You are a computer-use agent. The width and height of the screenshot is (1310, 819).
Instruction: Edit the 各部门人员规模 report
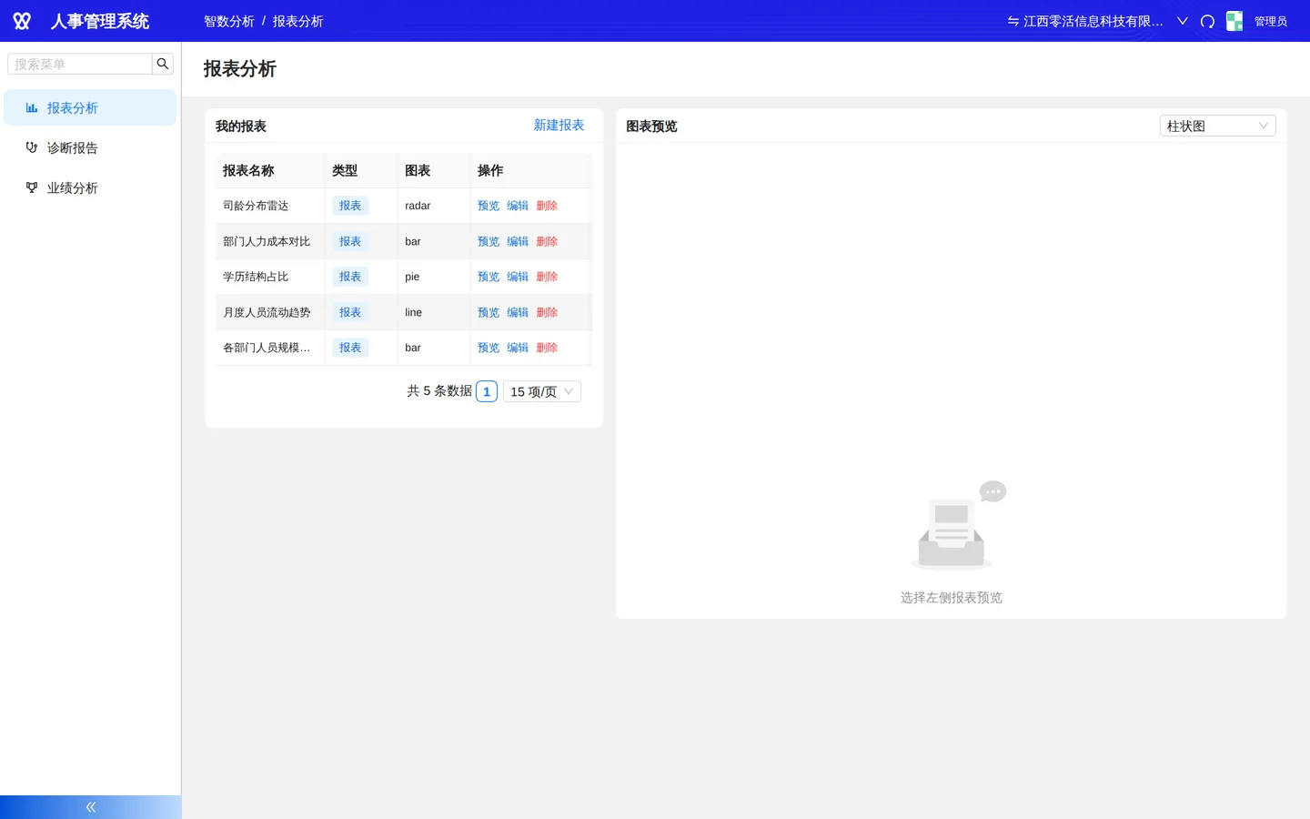(518, 348)
